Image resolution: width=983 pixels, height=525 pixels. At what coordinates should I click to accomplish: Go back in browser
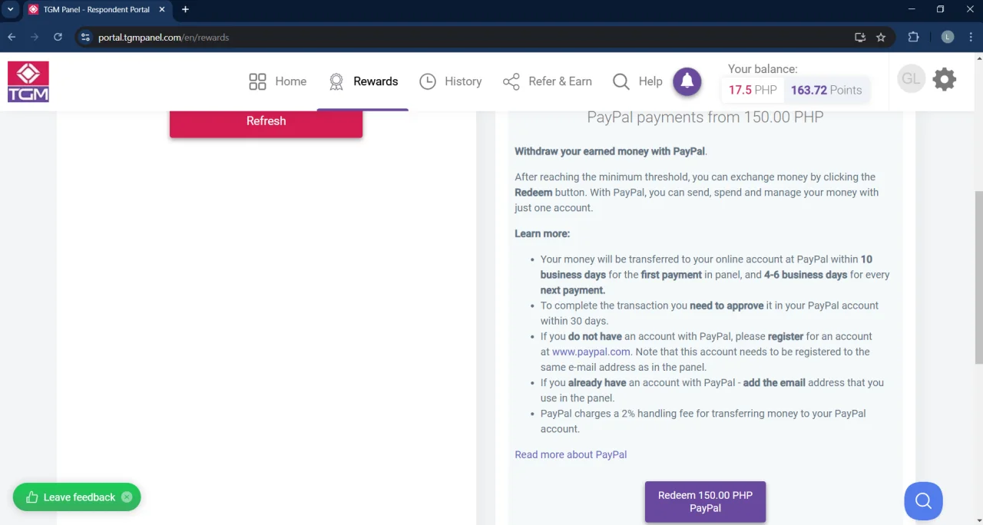coord(12,37)
